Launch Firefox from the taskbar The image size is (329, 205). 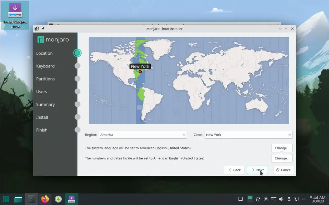[45, 199]
